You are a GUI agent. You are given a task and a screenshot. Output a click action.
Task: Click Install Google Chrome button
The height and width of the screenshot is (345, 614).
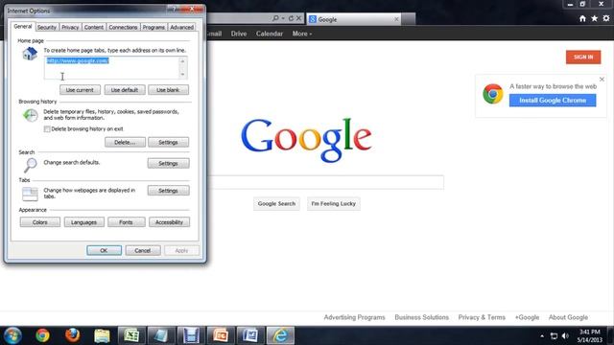pyautogui.click(x=553, y=101)
